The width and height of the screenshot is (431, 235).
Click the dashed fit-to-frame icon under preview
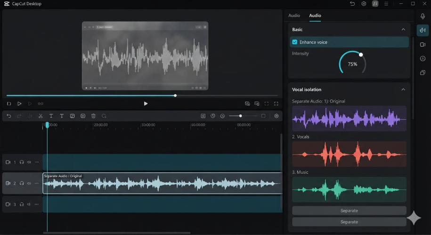(266, 104)
